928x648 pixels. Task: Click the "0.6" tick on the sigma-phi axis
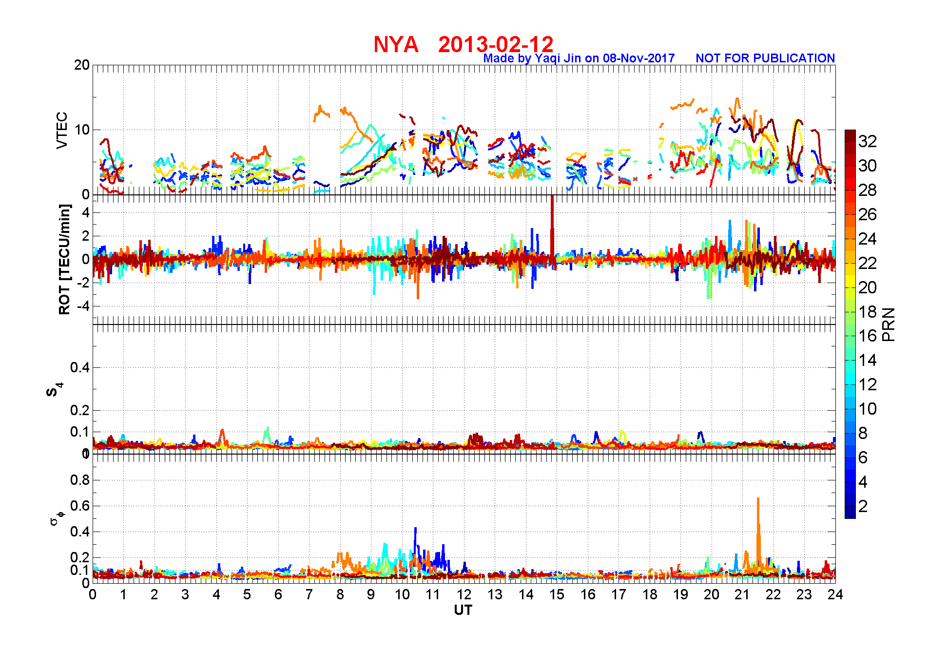[80, 506]
